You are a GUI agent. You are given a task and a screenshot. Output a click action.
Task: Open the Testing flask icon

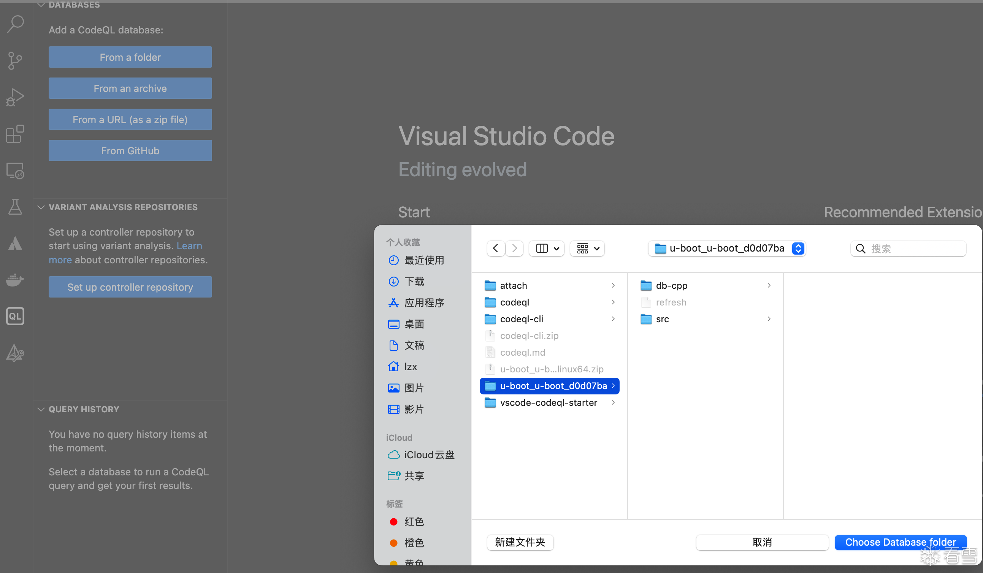coord(15,207)
